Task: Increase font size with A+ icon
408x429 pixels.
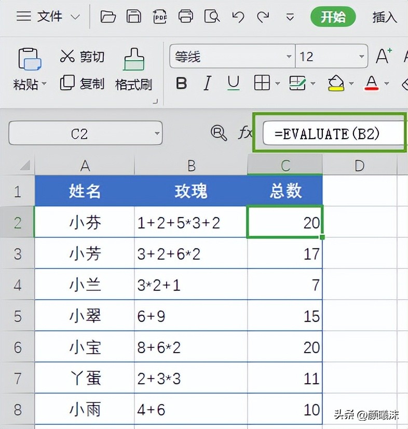Action: [384, 56]
